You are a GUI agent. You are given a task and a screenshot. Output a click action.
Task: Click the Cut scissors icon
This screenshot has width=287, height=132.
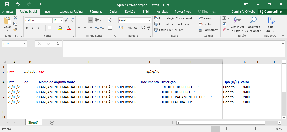point(15,18)
